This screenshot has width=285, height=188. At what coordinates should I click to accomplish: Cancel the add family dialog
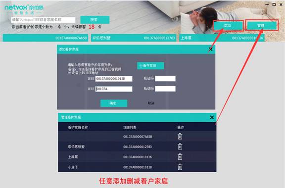(151, 103)
